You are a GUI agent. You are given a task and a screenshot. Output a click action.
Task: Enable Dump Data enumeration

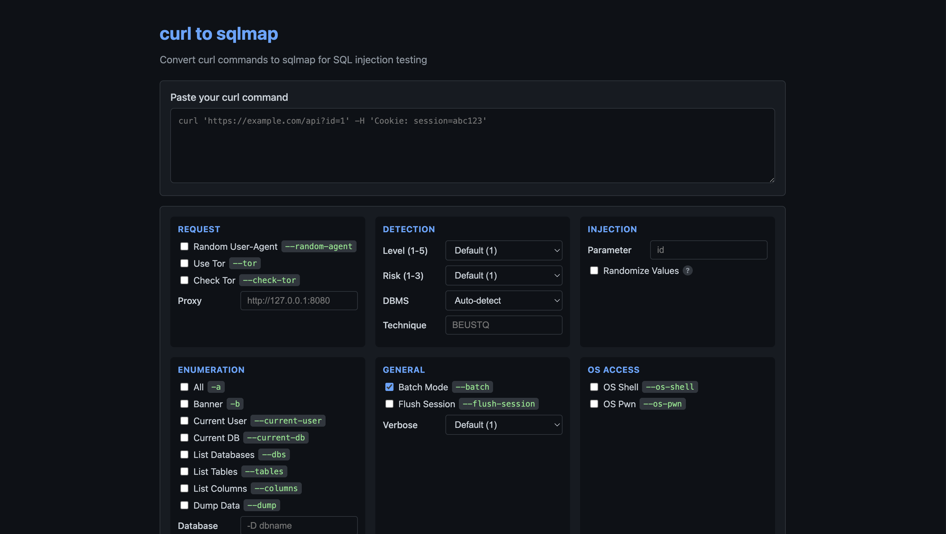(184, 505)
